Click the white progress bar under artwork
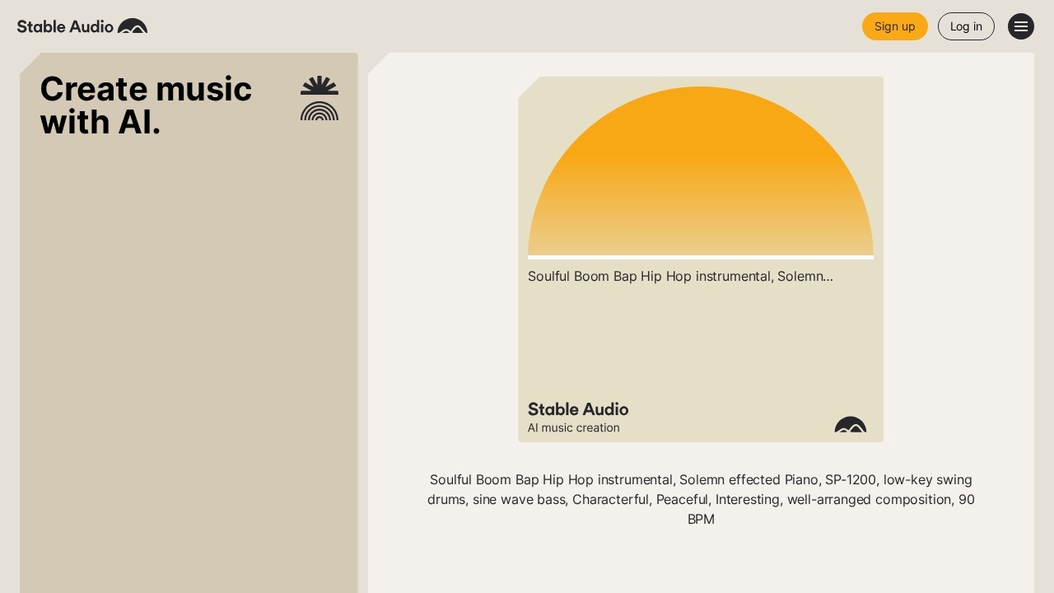The width and height of the screenshot is (1054, 593). point(701,257)
